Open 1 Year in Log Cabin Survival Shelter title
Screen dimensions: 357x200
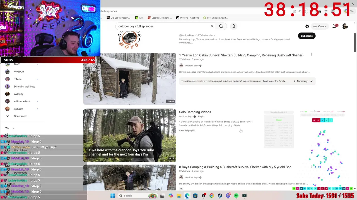tap(241, 55)
